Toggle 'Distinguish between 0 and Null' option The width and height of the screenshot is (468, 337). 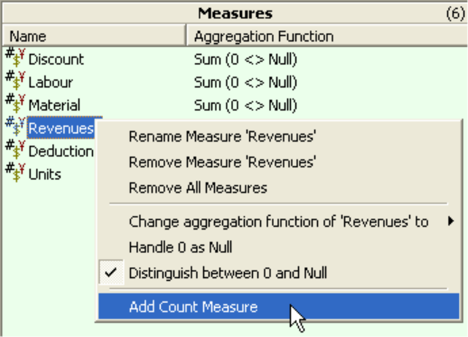pyautogui.click(x=228, y=273)
